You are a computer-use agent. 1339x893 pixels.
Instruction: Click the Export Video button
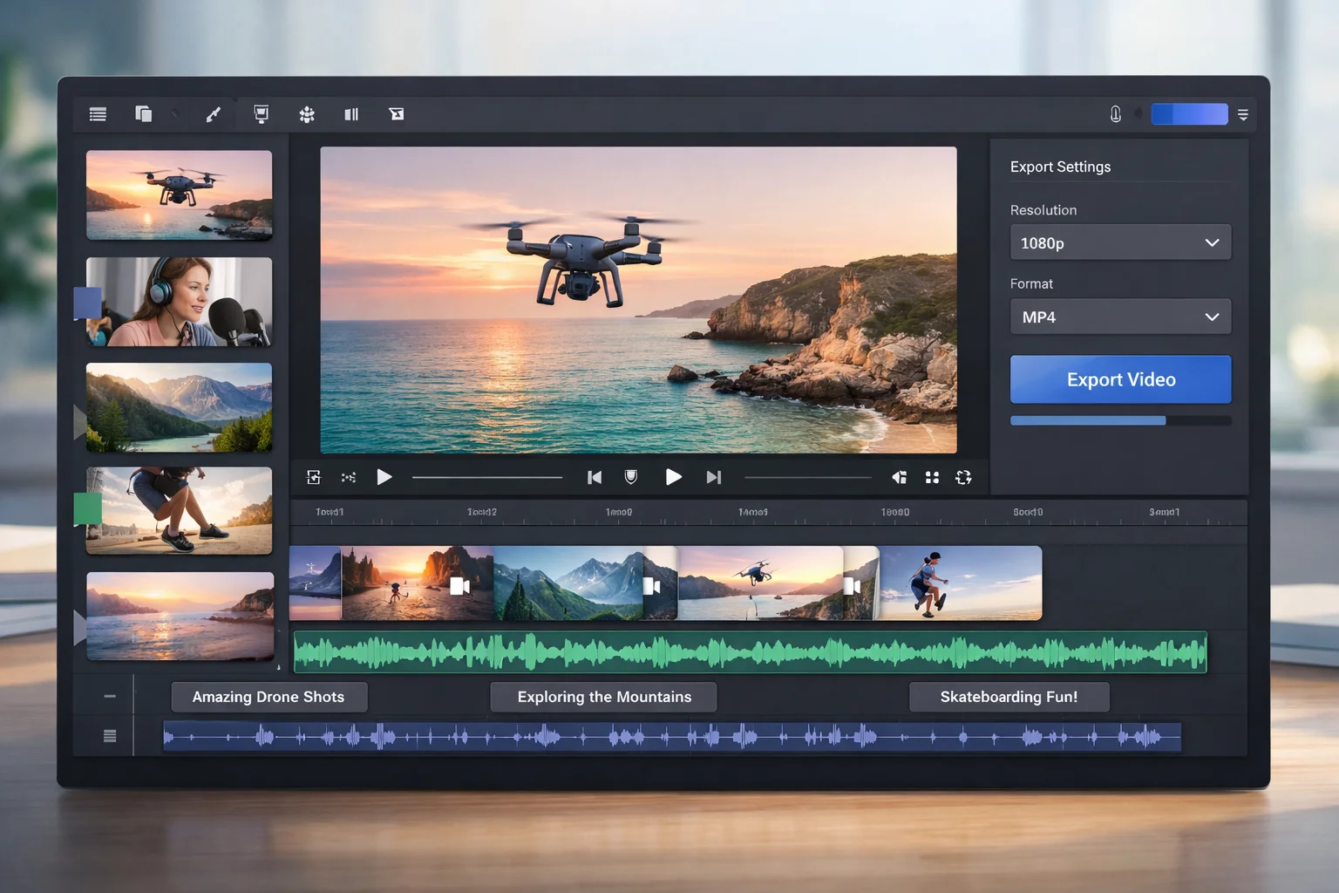pyautogui.click(x=1120, y=379)
